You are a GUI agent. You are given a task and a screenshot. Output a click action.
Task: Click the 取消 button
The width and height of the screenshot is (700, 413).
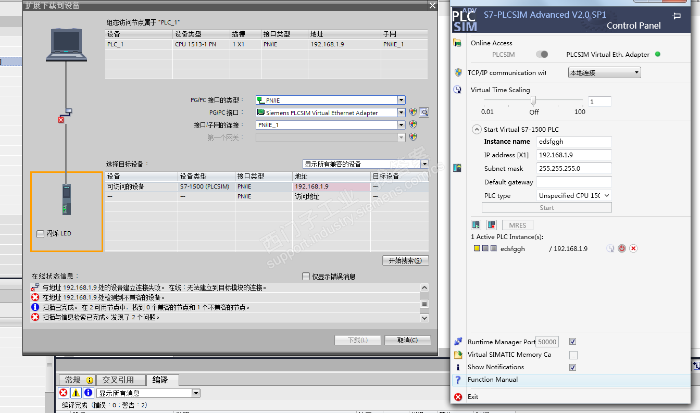[407, 340]
